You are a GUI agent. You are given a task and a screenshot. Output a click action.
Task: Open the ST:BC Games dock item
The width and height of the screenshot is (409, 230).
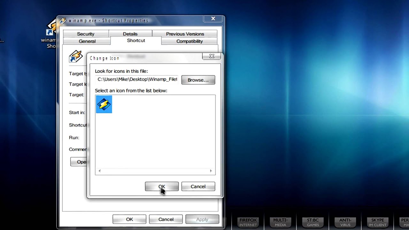(313, 222)
